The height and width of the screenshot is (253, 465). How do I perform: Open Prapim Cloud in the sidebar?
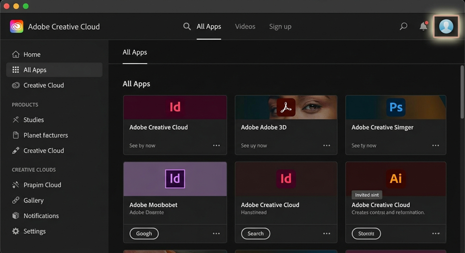pos(54,185)
